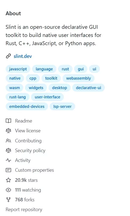
Task: Click the note icon beside Custom properties
Action: point(8,170)
